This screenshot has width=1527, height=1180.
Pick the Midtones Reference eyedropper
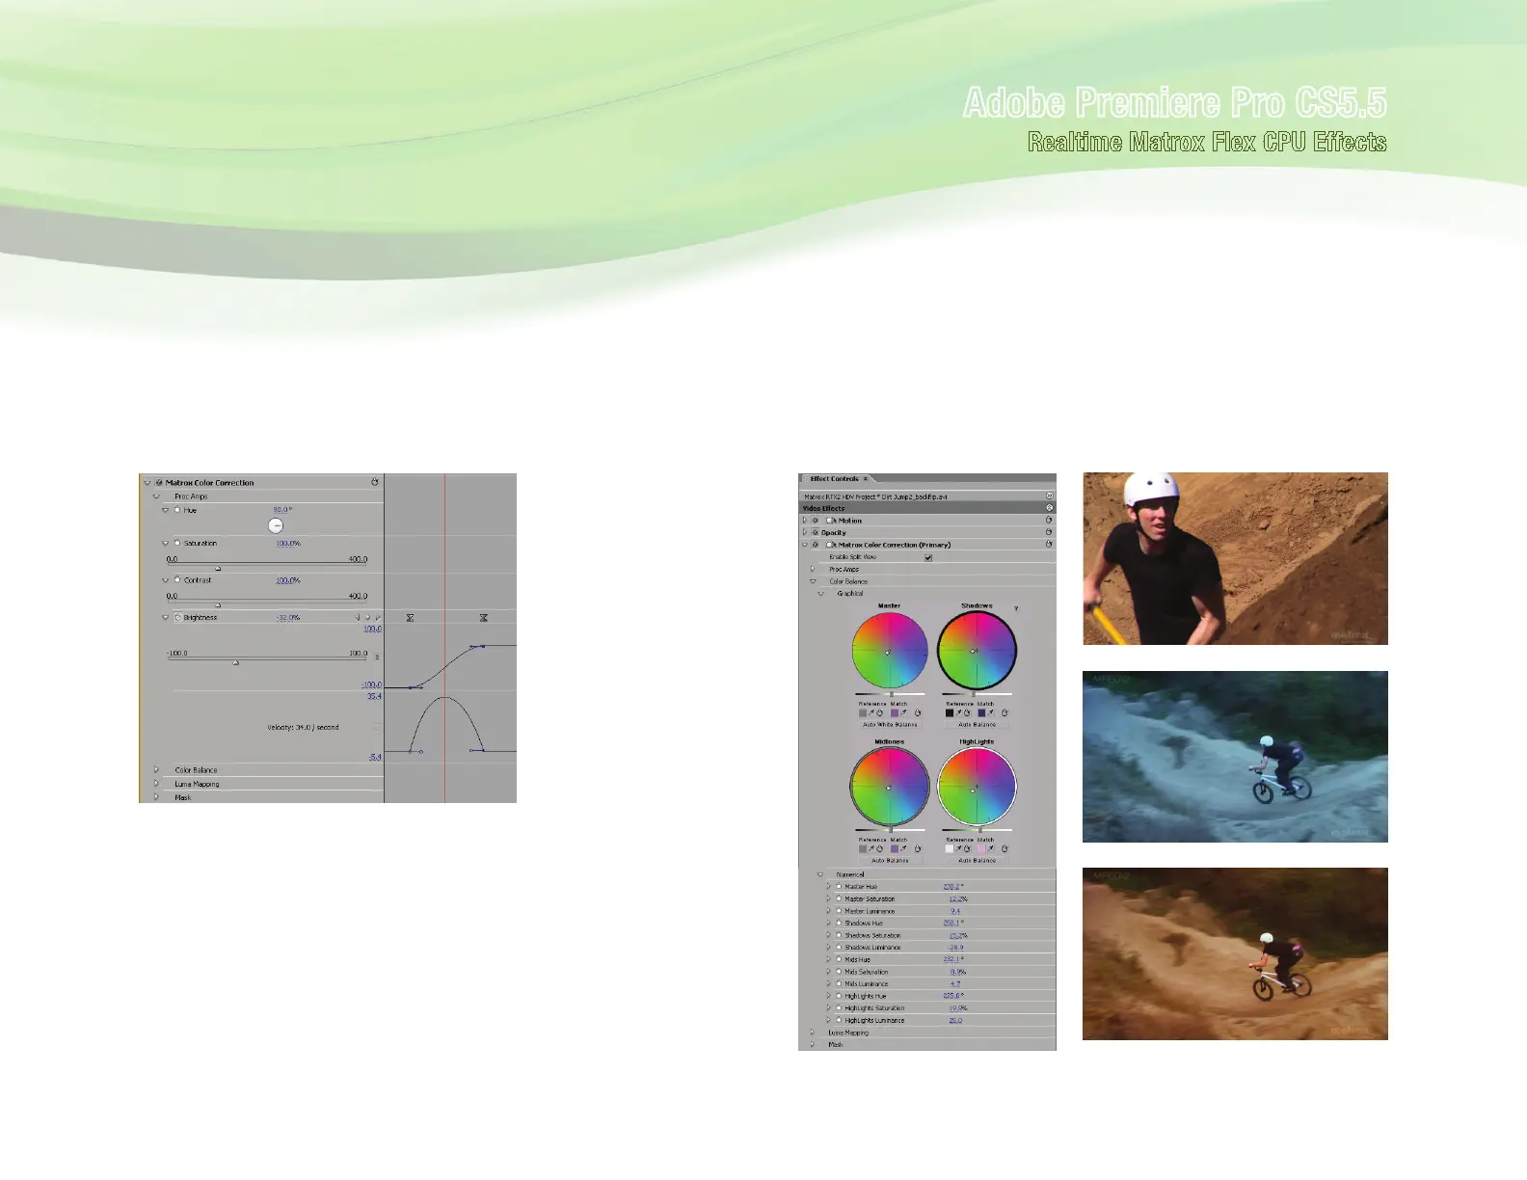tap(872, 849)
